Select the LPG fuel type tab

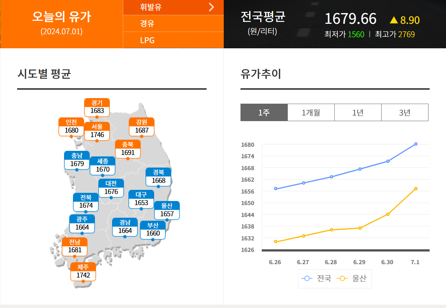click(173, 40)
